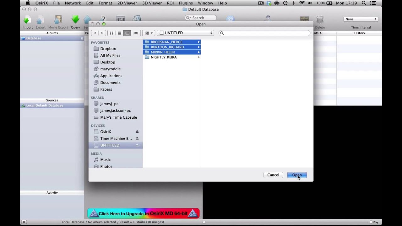Open the 2D Viewer menu
This screenshot has width=402, height=226.
(x=127, y=3)
